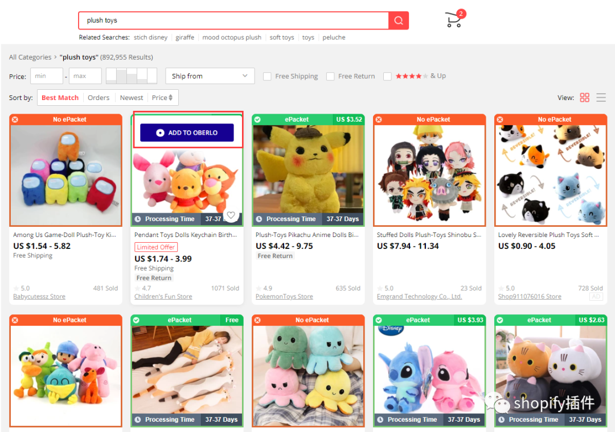
Task: Switch to list view icon
Action: (x=601, y=98)
